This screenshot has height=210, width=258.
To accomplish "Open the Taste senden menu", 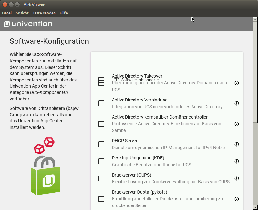I will click(44, 13).
